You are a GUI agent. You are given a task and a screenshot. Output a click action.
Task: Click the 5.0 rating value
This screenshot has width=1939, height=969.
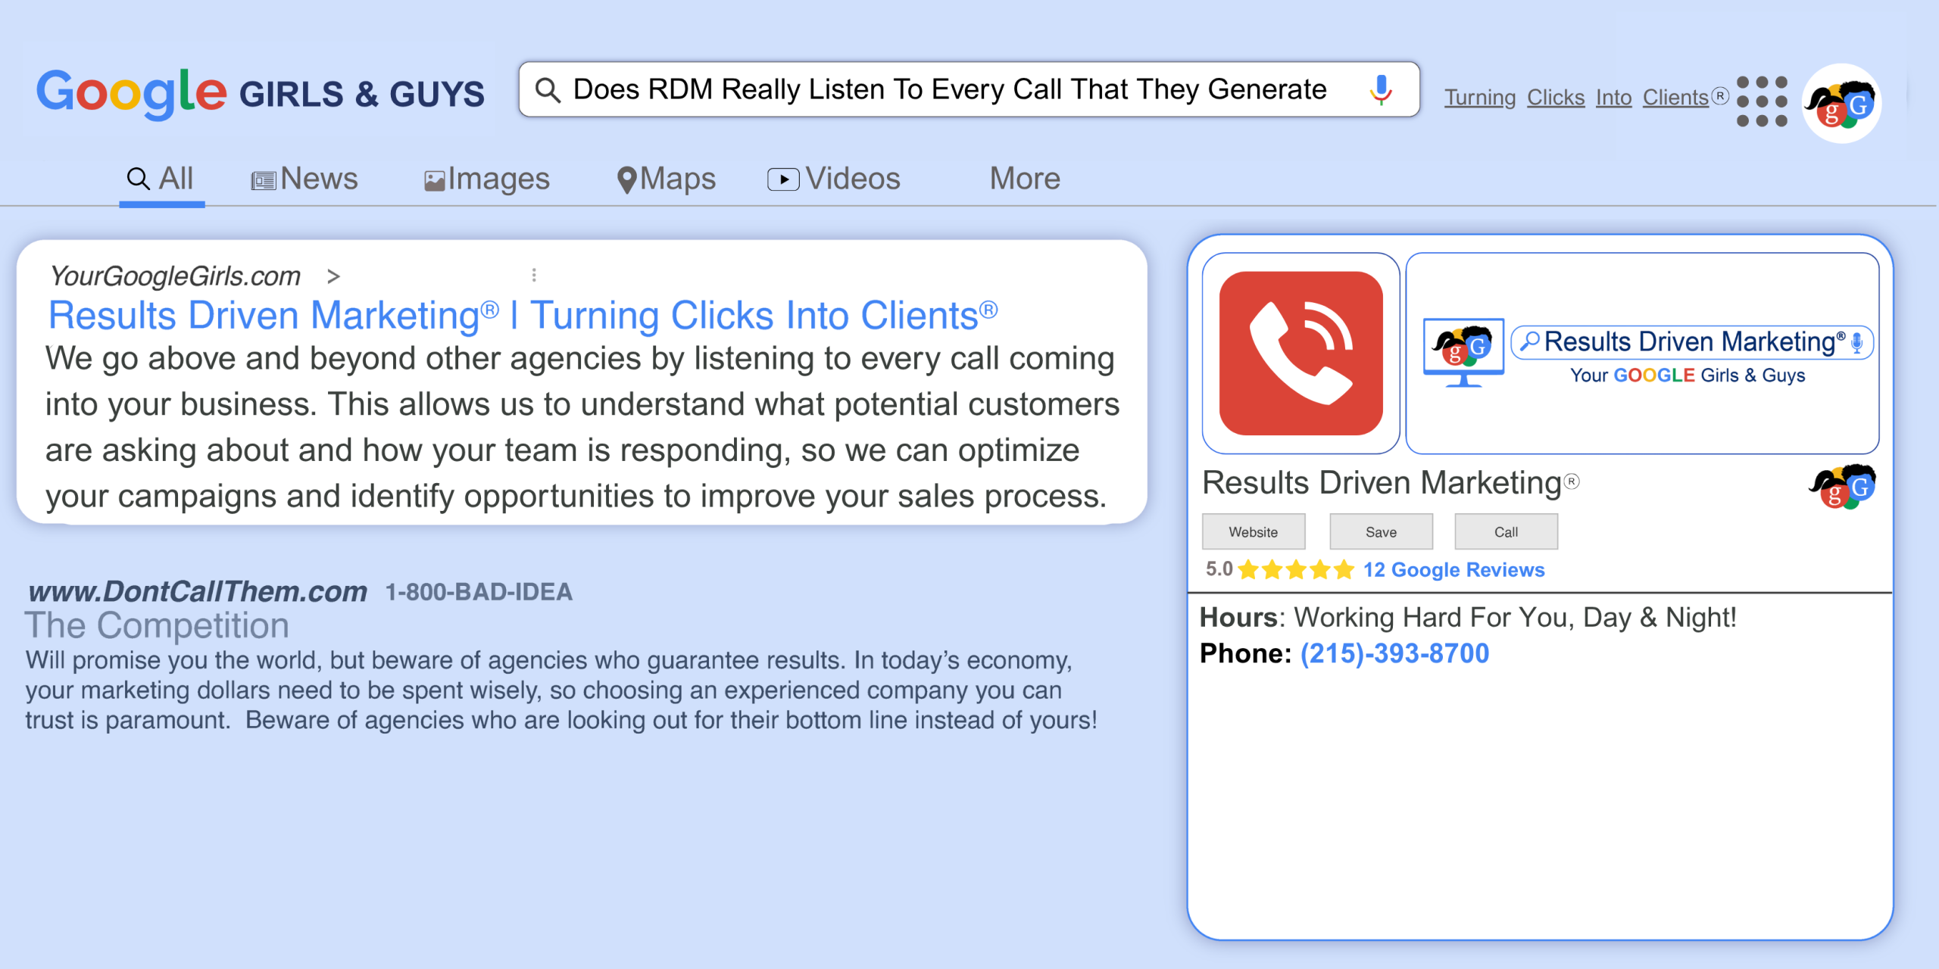point(1219,569)
